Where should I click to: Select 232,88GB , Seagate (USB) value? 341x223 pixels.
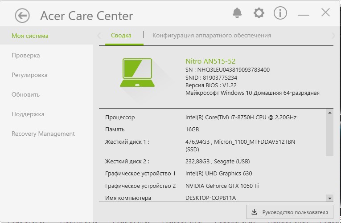pos(218,162)
